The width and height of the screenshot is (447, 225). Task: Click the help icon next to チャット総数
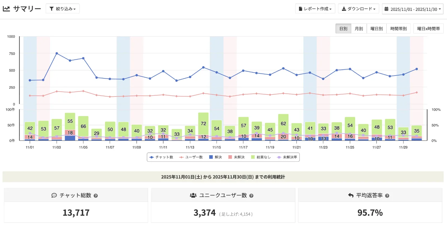pos(96,196)
